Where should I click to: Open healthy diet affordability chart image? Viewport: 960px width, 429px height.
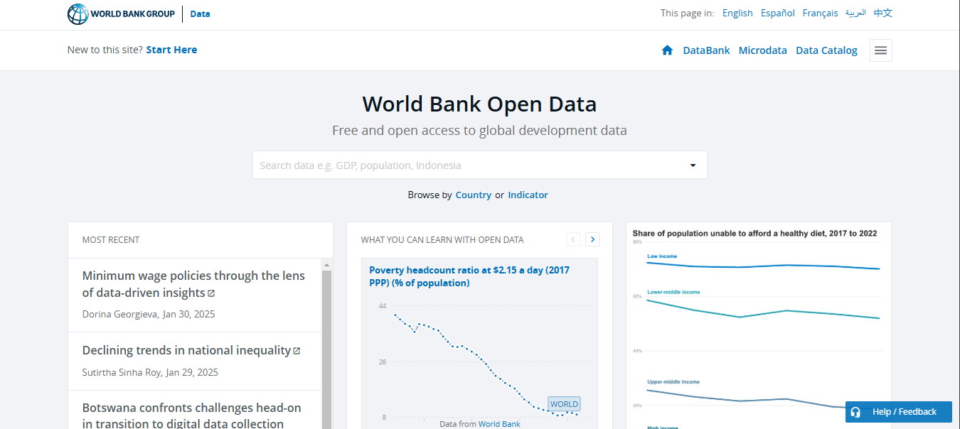coord(759,325)
